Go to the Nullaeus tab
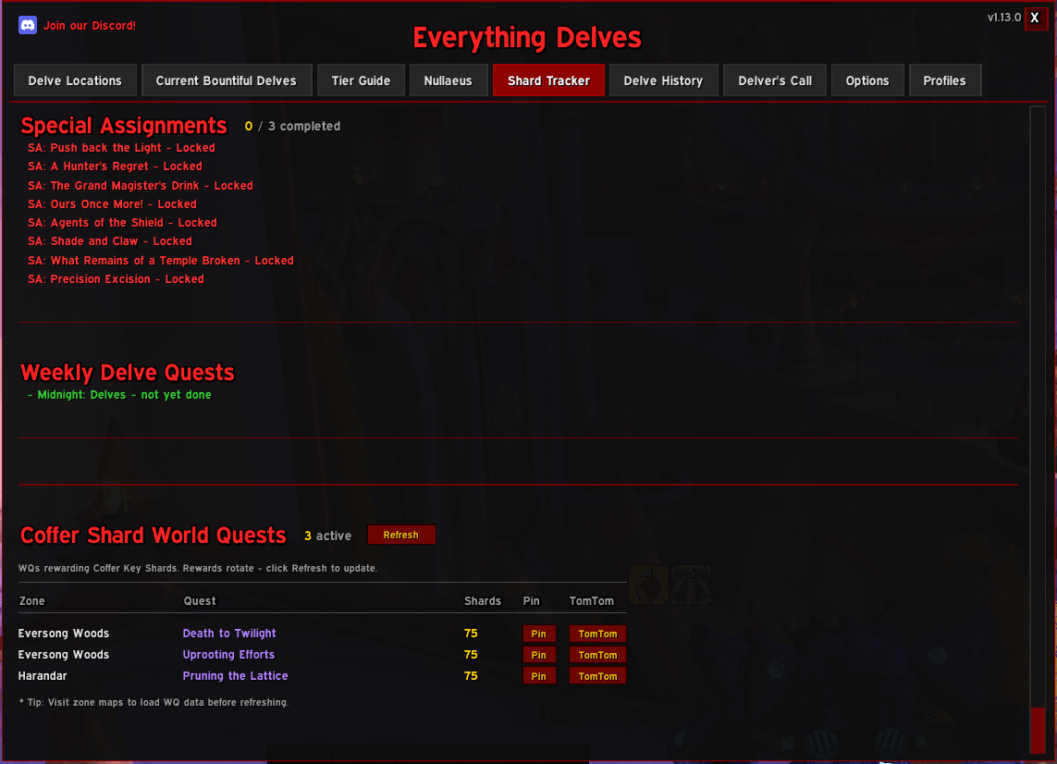Screen dimensions: 1057x764 [x=449, y=80]
